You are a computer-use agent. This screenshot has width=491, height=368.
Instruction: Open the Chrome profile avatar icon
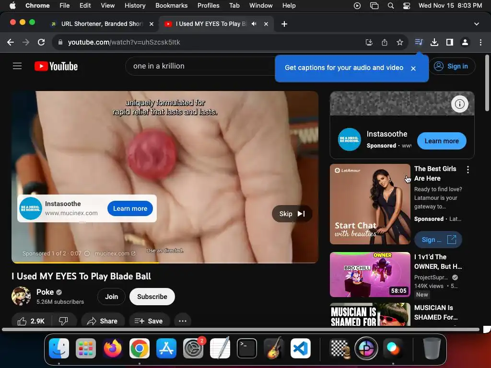click(x=465, y=42)
